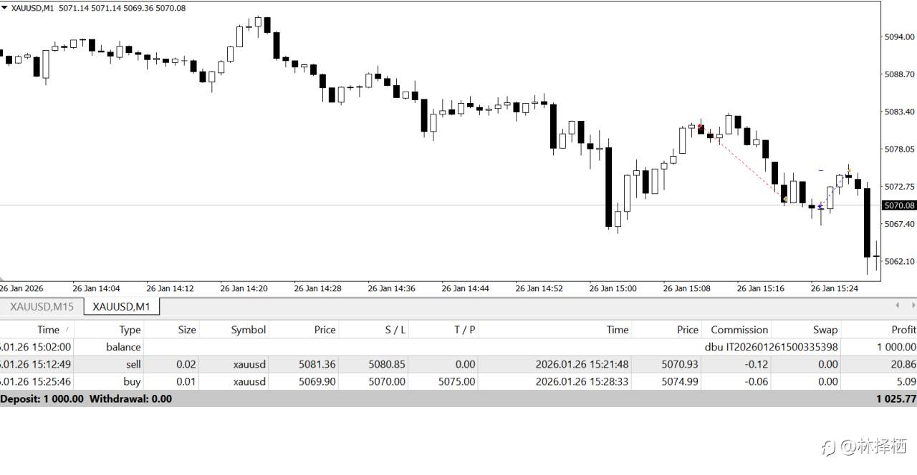Click the -0.12 commission cell
Image resolution: width=917 pixels, height=475 pixels.
757,364
